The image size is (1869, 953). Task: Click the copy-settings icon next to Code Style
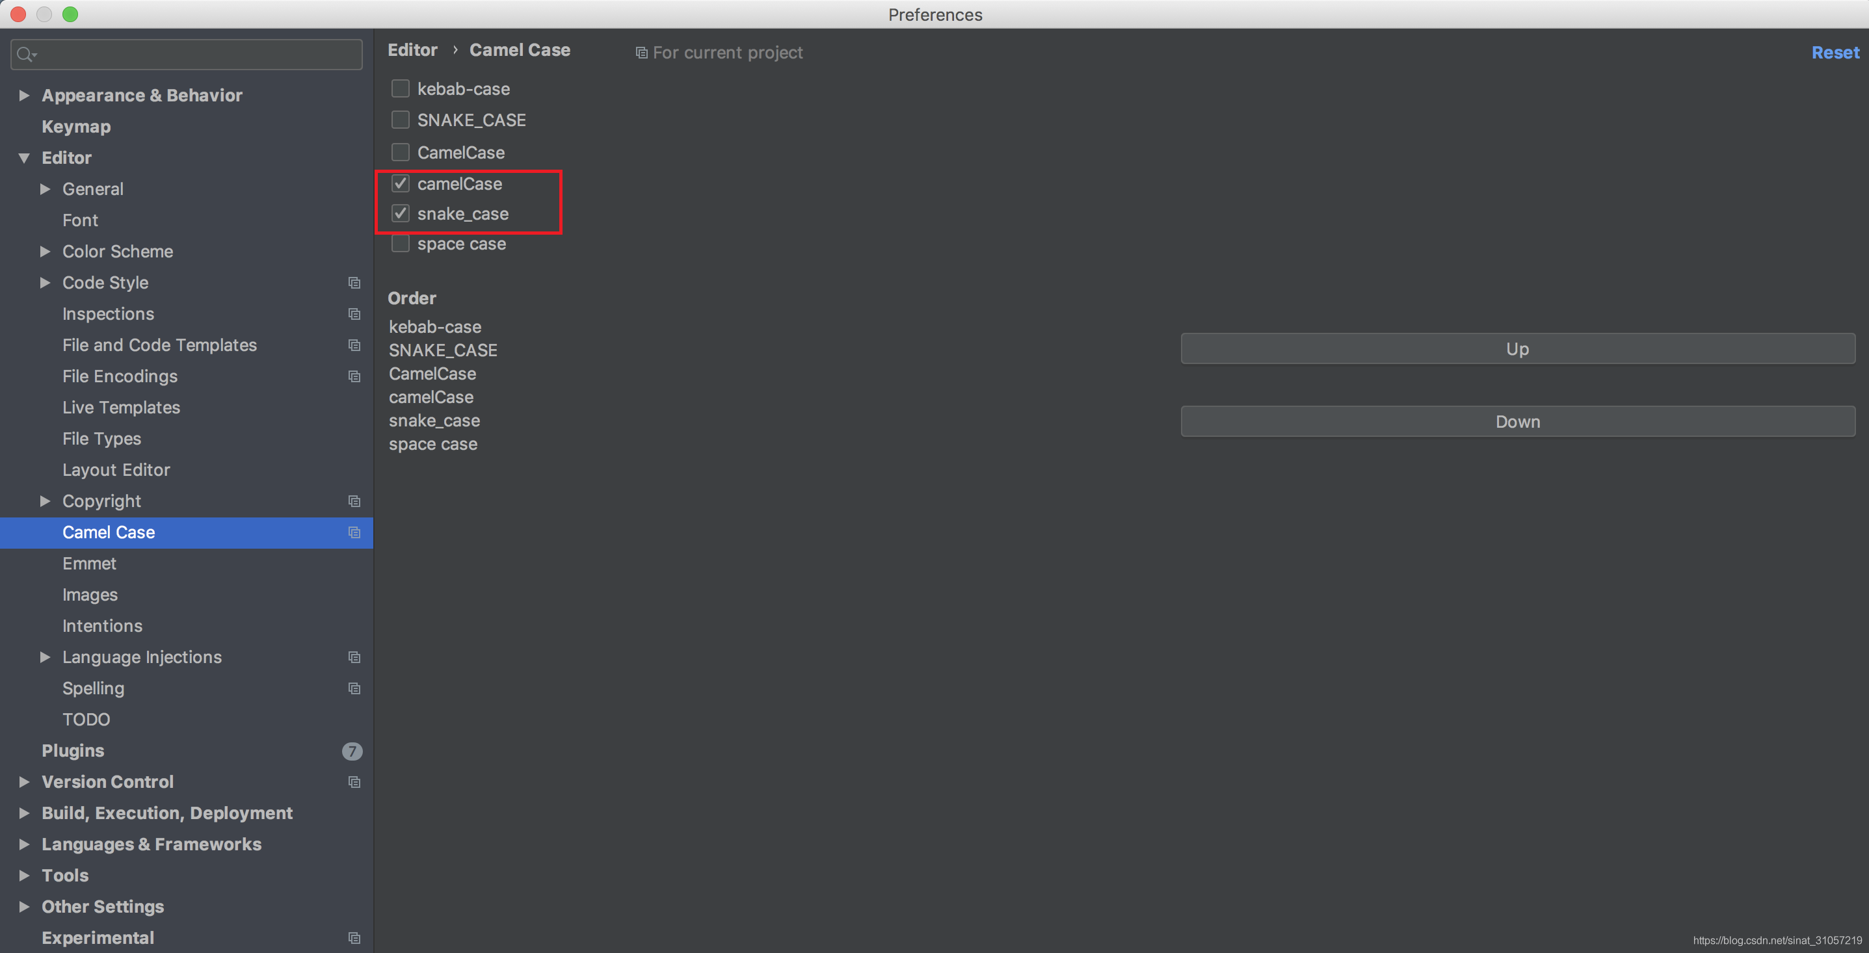[354, 283]
